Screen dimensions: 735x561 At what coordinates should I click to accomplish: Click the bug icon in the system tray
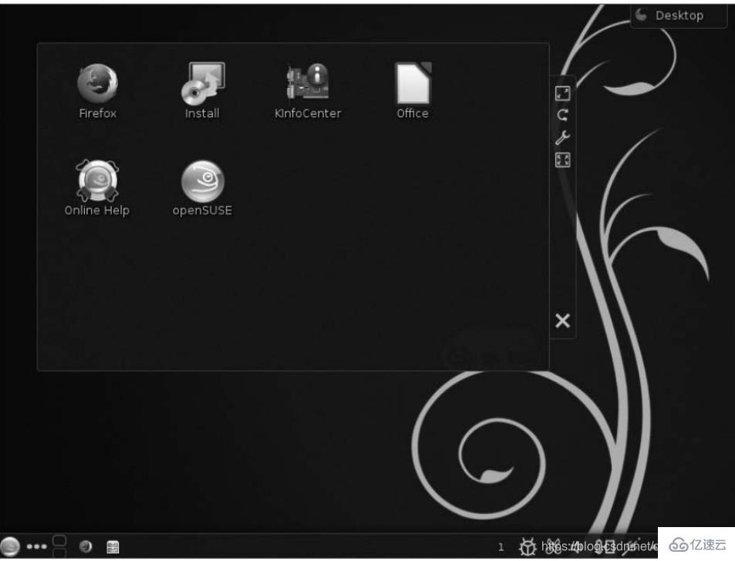pos(528,546)
